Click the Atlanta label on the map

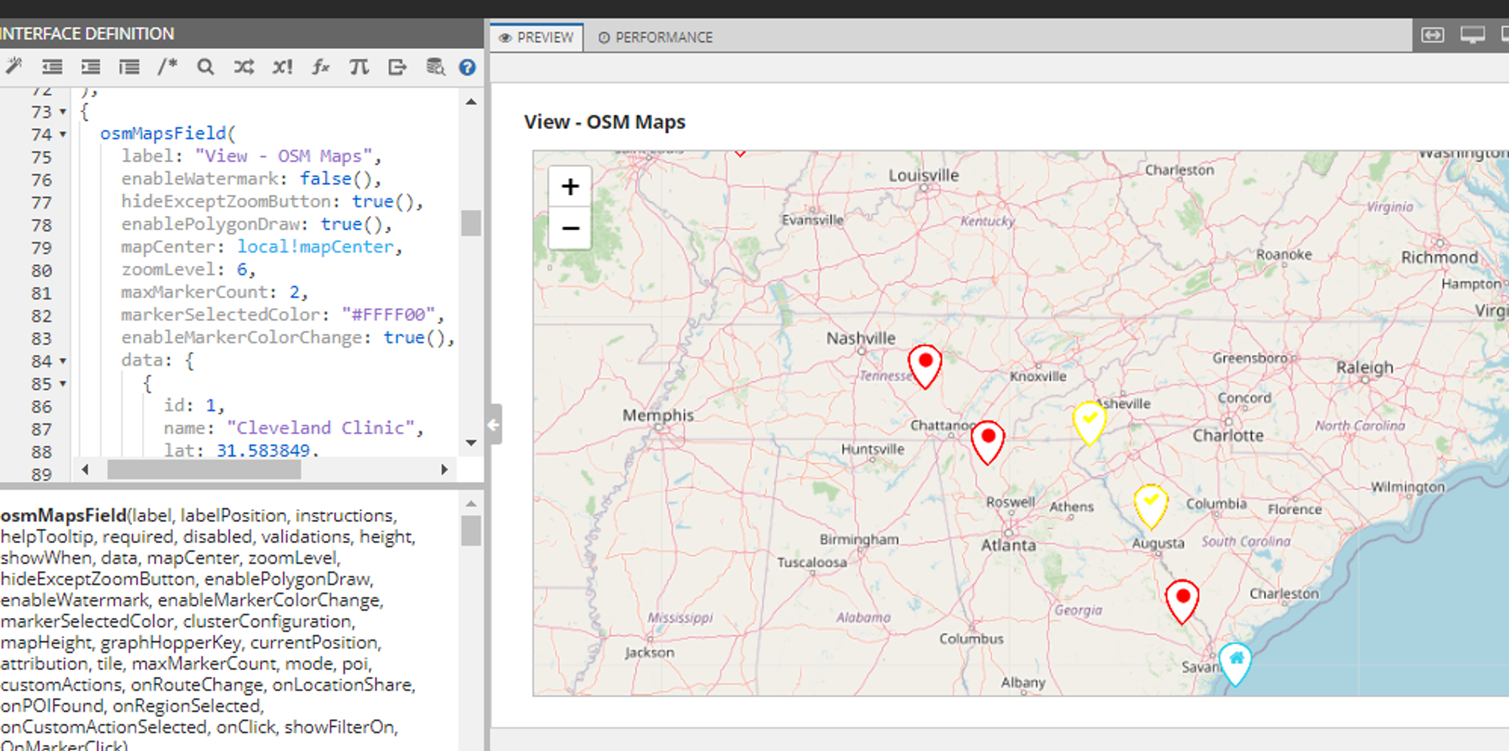(x=1009, y=546)
